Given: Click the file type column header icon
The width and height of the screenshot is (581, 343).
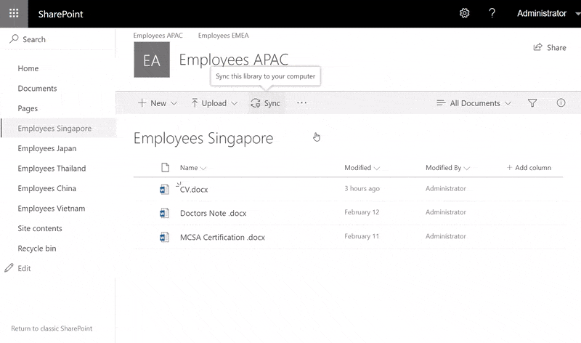Looking at the screenshot, I should point(165,168).
